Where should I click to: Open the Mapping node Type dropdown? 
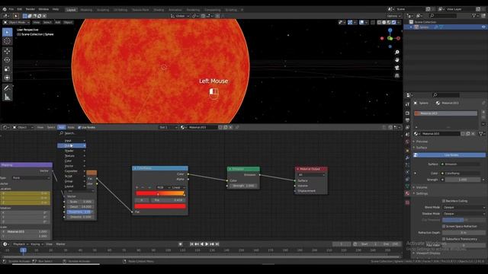31,178
